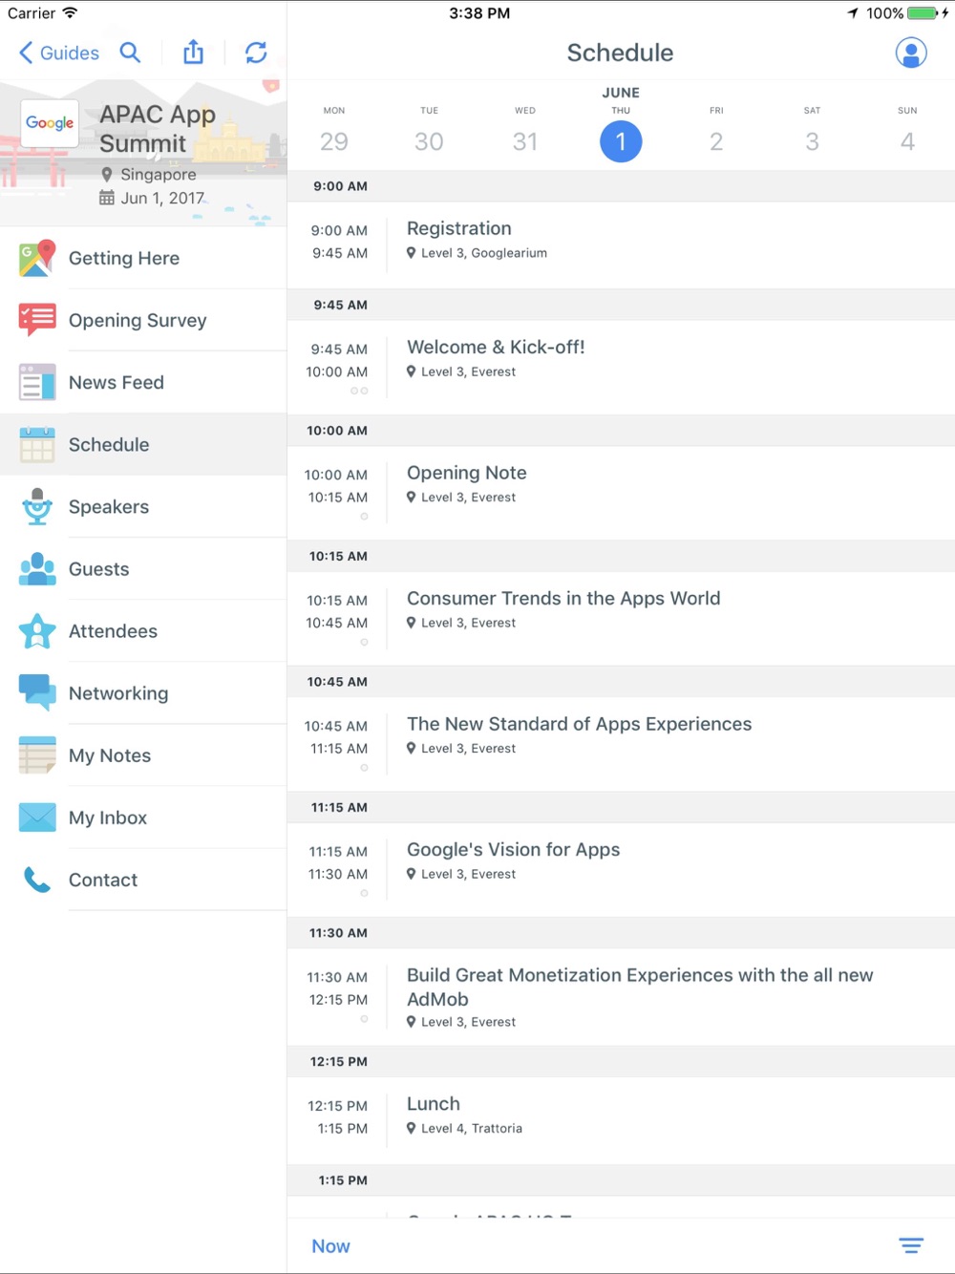Click the Getting Here map icon
The width and height of the screenshot is (955, 1274).
point(37,258)
